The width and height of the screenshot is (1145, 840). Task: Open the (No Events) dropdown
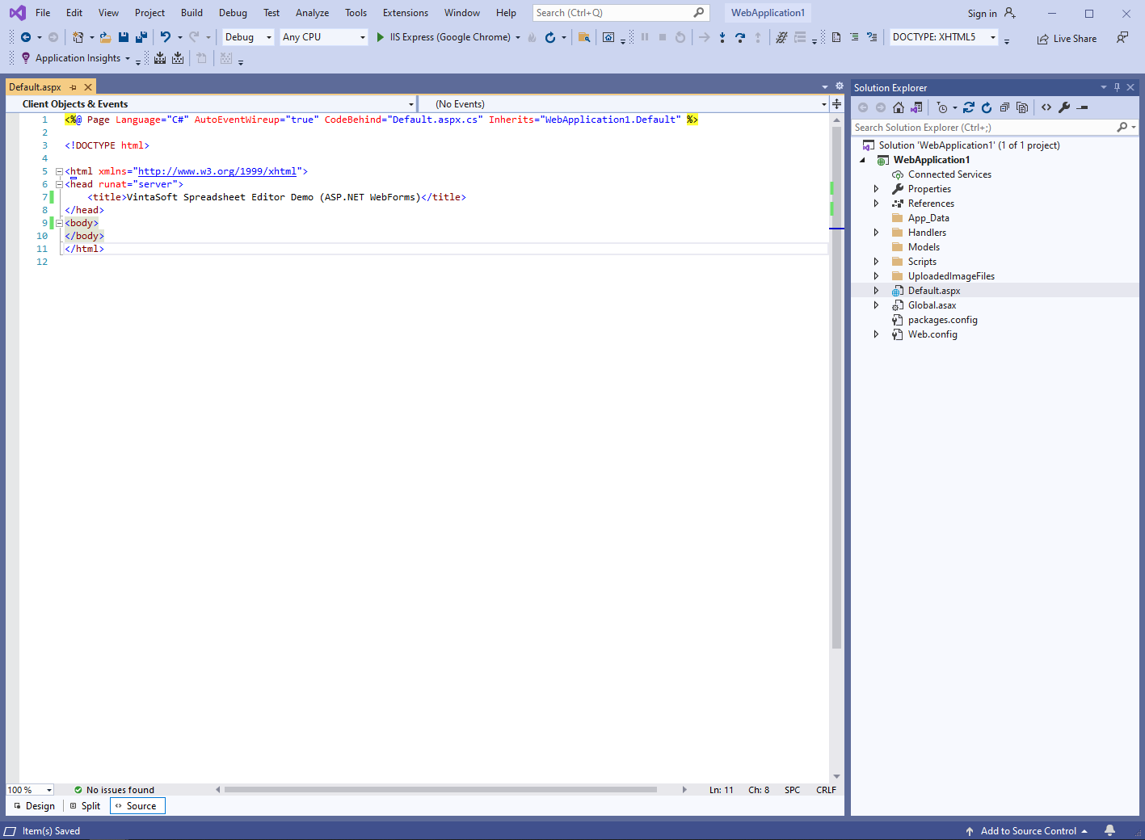click(624, 104)
